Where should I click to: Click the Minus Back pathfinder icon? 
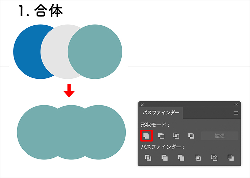click(x=231, y=157)
